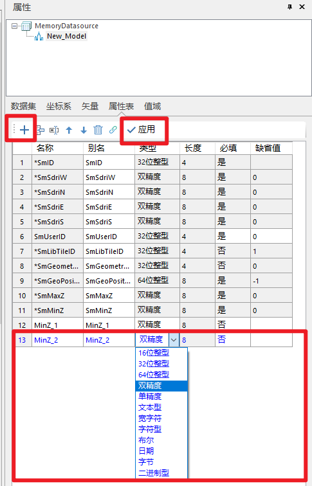Toggle 必填 cell for MinZ_2 row
The width and height of the screenshot is (312, 486).
pyautogui.click(x=233, y=339)
